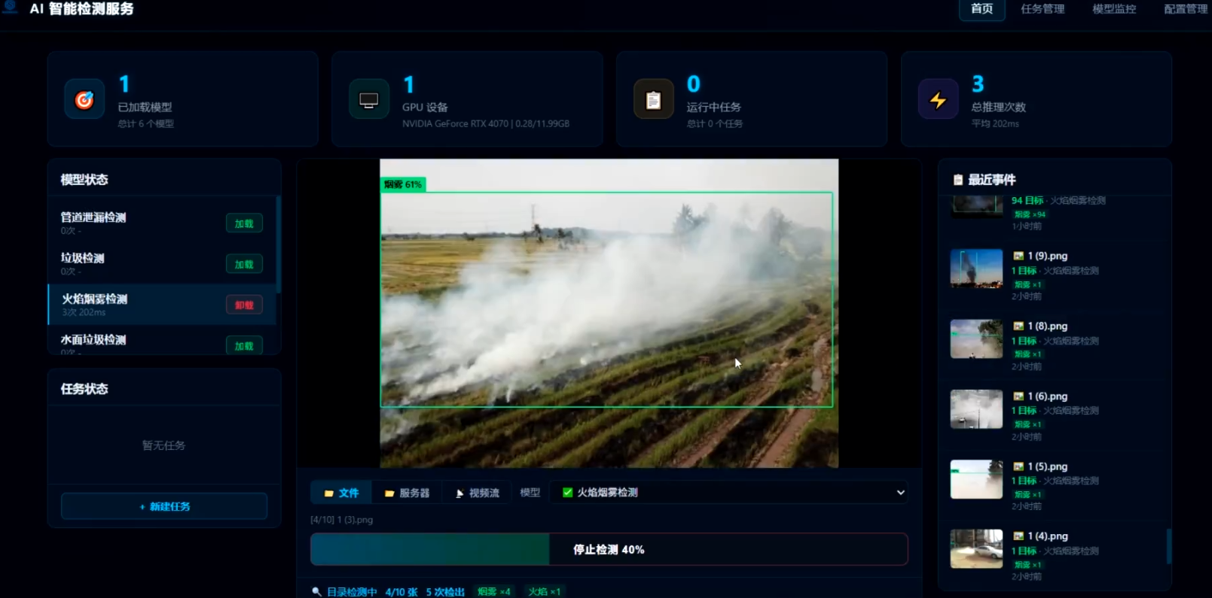1212x598 pixels.
Task: Click the smoke detection preview image
Action: coord(609,313)
